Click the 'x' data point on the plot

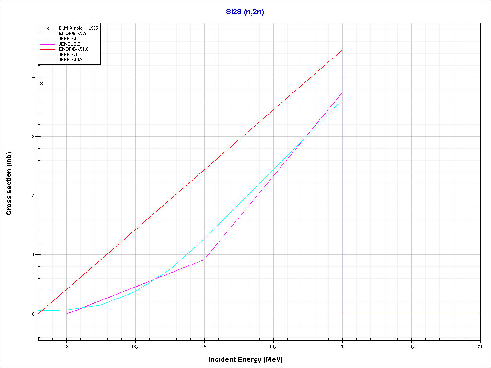42,84
